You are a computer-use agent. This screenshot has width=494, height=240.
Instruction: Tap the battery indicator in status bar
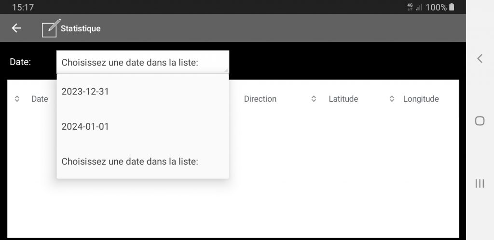452,7
